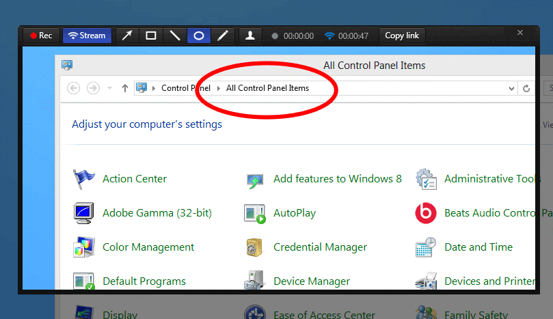Open Color Management link
The image size is (553, 319).
click(148, 247)
